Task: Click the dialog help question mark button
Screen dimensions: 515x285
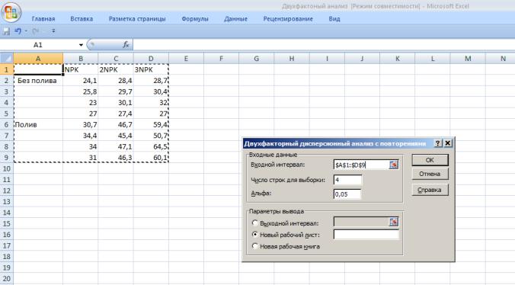Action: (438, 143)
